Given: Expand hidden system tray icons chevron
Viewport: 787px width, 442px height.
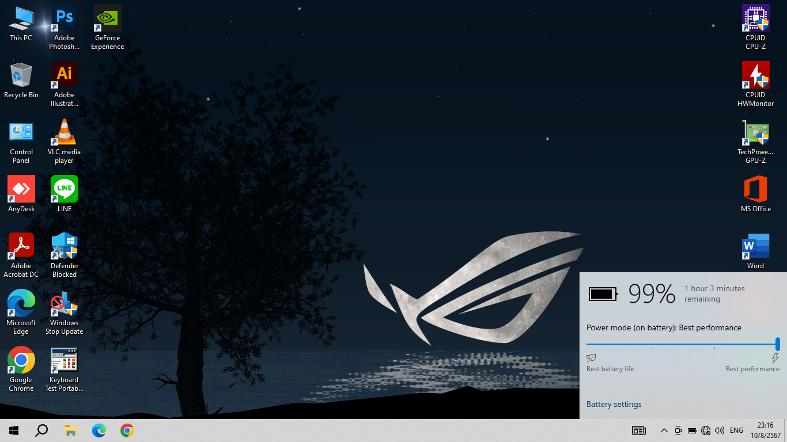Looking at the screenshot, I should pos(664,430).
